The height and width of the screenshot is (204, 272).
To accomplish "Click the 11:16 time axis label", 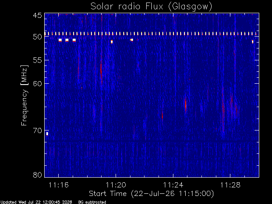I will click(59, 185).
